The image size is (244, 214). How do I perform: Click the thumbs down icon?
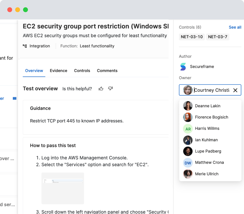[110, 89]
